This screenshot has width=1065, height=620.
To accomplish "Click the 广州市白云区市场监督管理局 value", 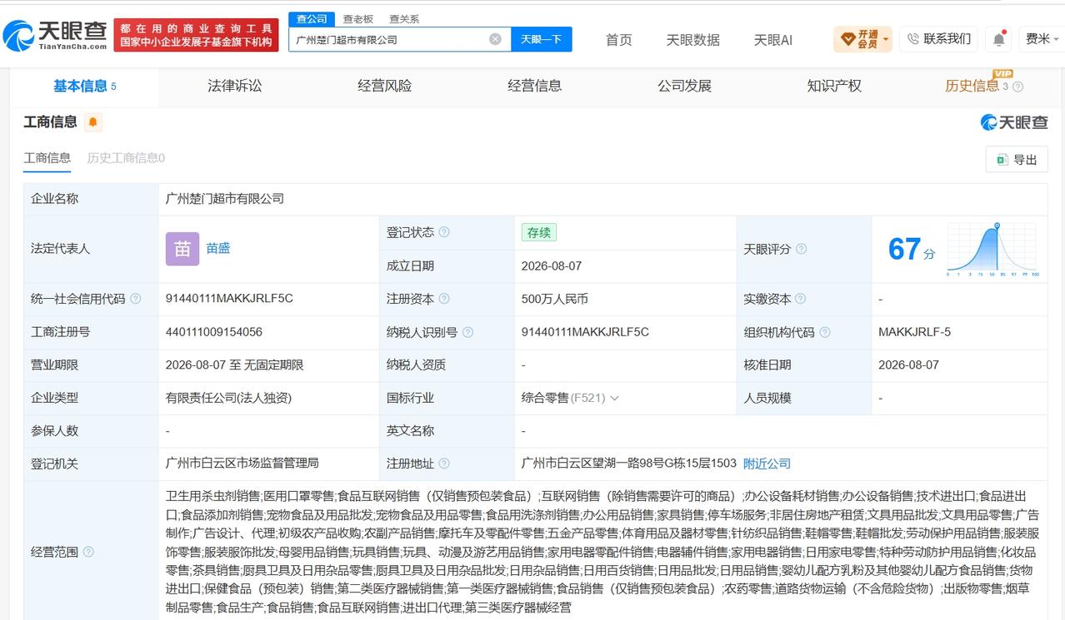I will click(242, 464).
